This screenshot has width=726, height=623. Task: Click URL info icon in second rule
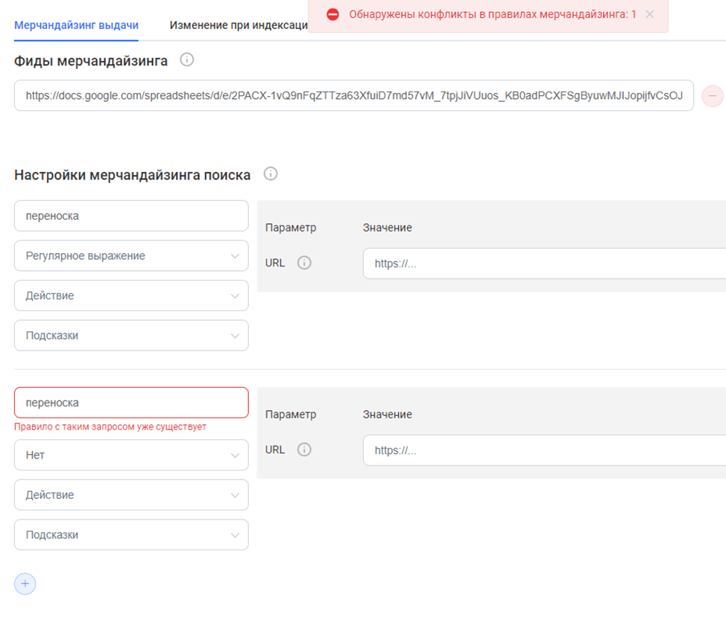point(304,450)
